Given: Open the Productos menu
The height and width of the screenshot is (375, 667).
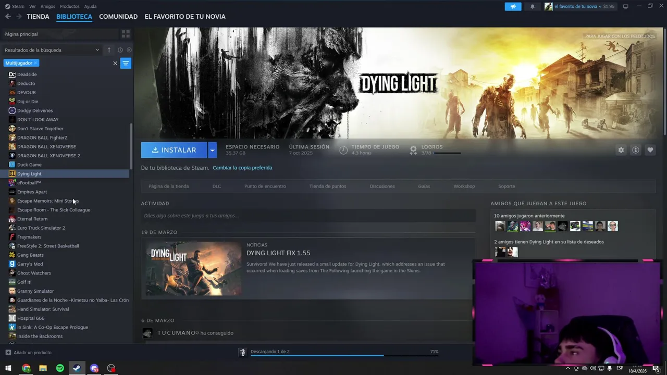Looking at the screenshot, I should 70,6.
